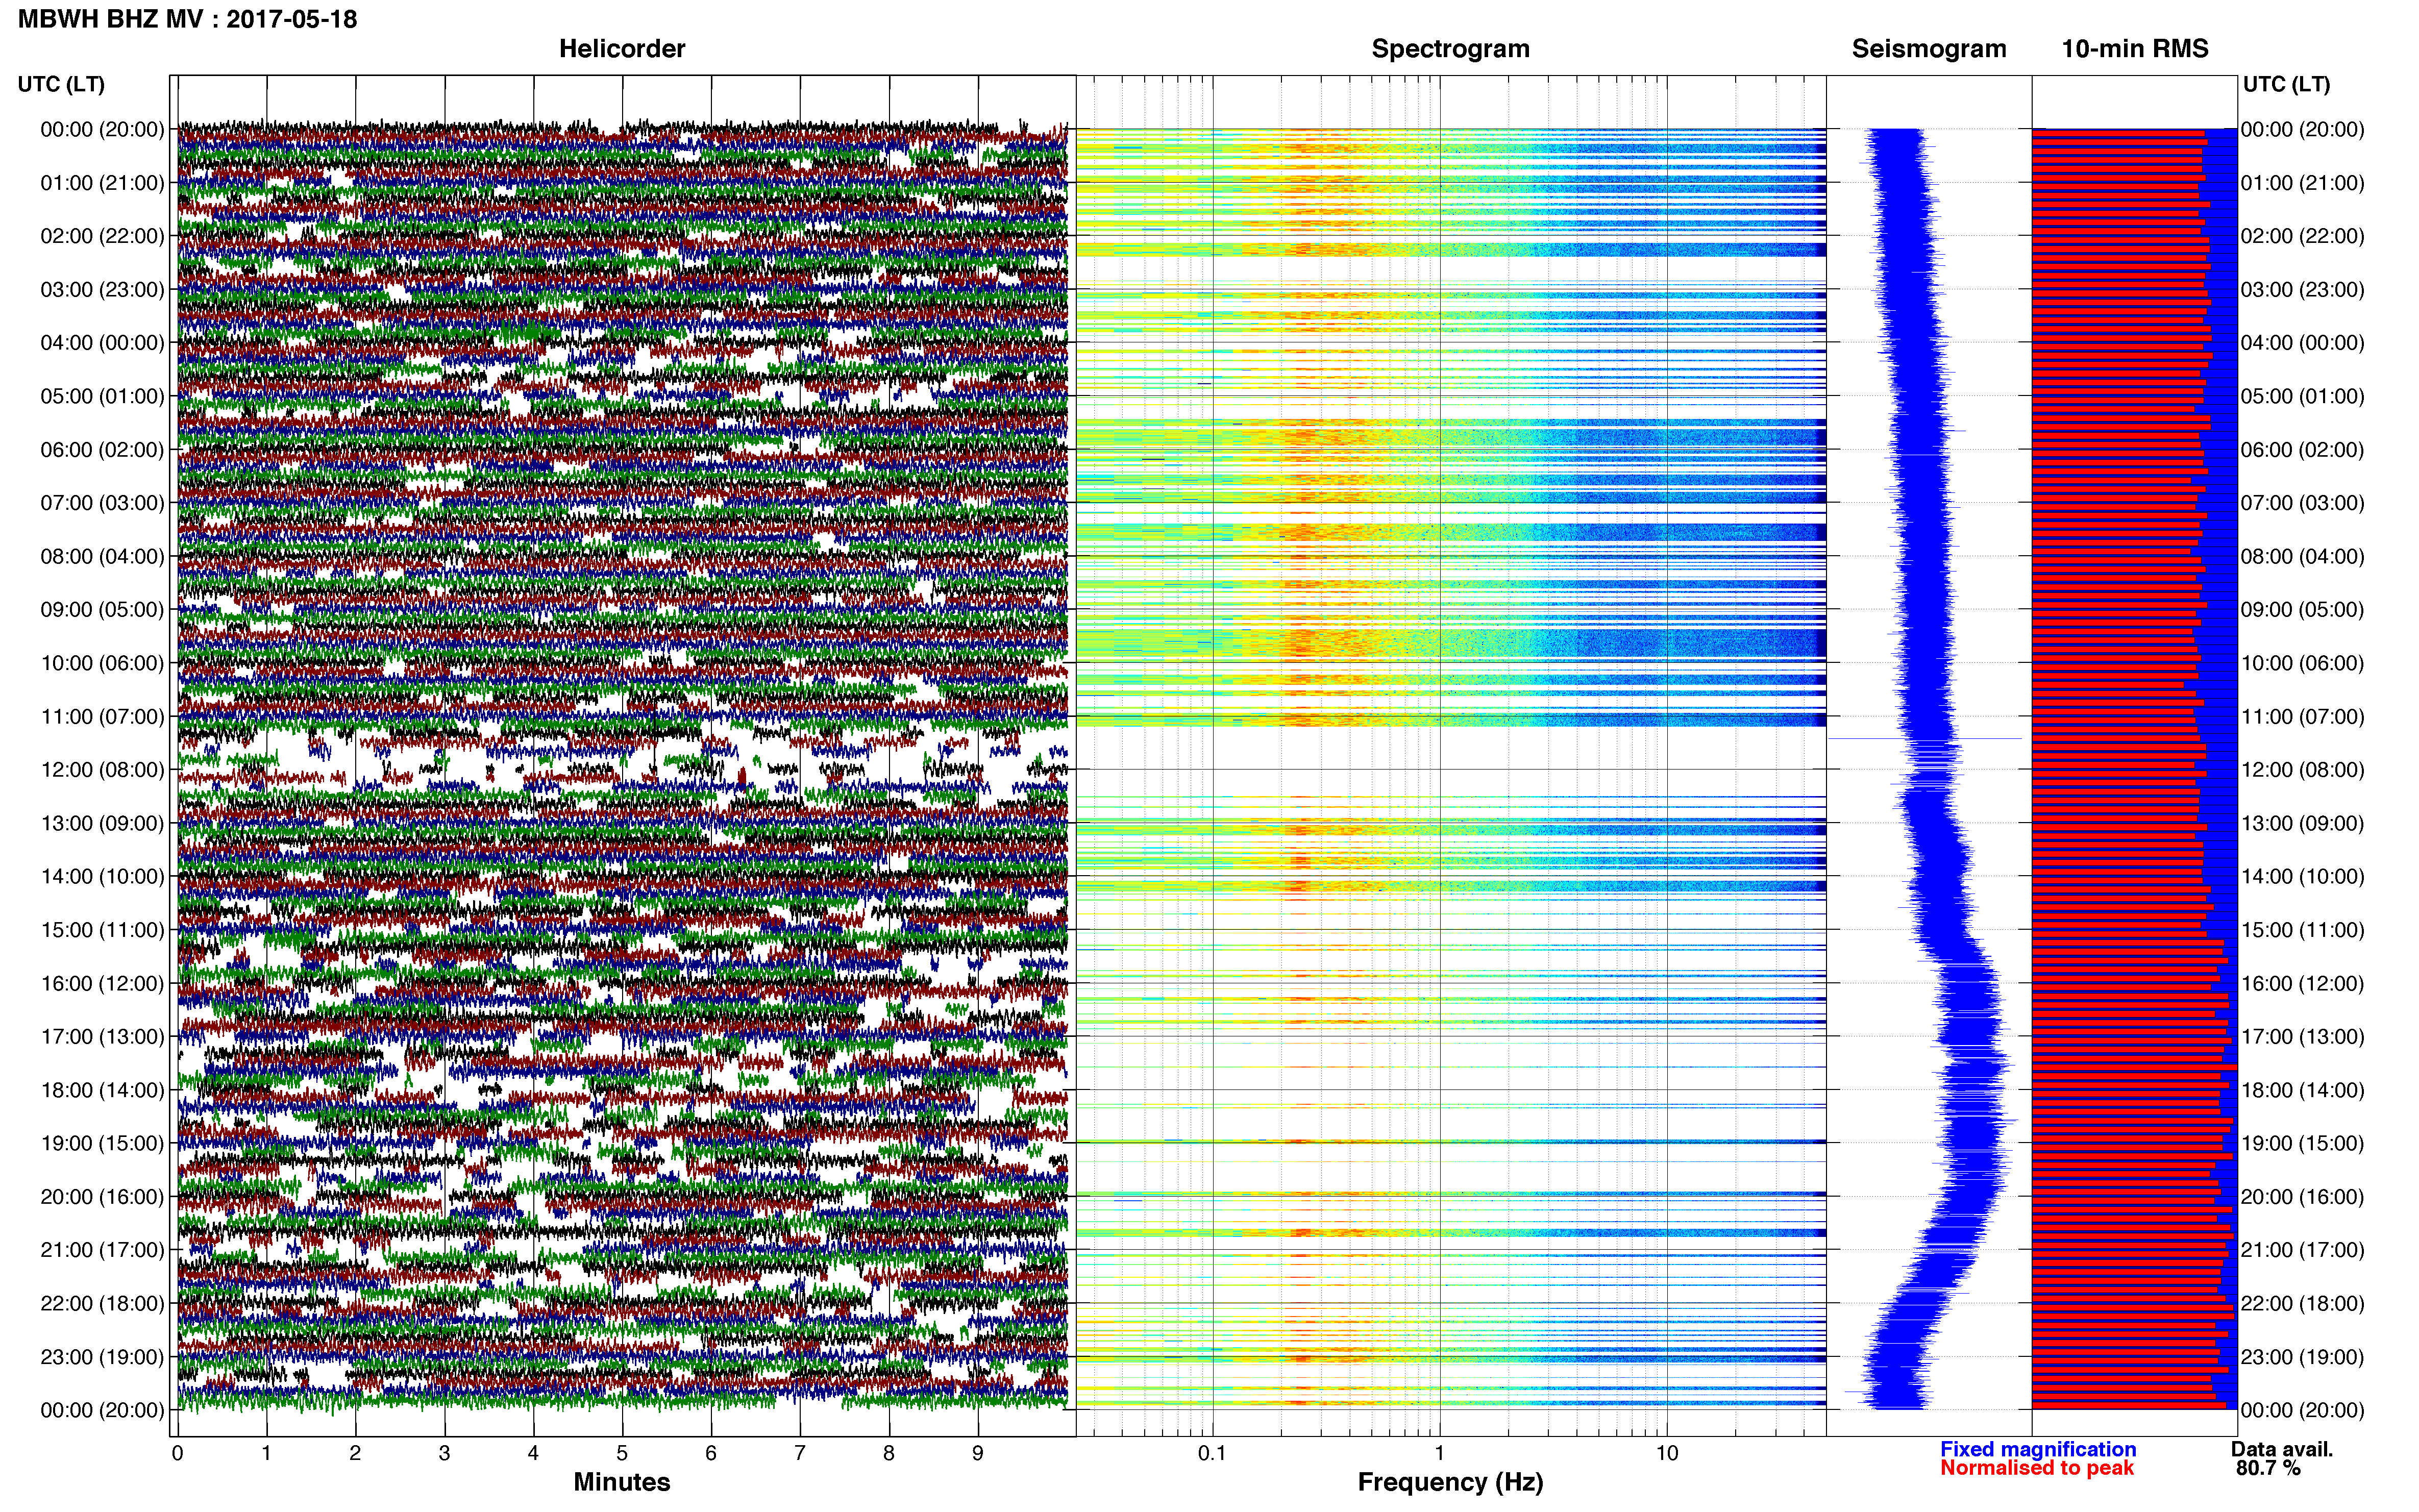
Task: Click 23:00 (19:00) label right of RMS panel
Action: (2303, 1357)
